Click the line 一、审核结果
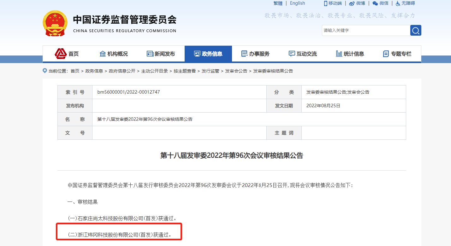451x246 pixels. tap(83, 202)
